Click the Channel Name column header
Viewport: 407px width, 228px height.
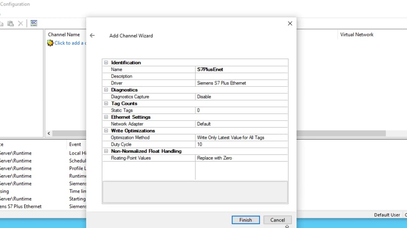pyautogui.click(x=64, y=35)
